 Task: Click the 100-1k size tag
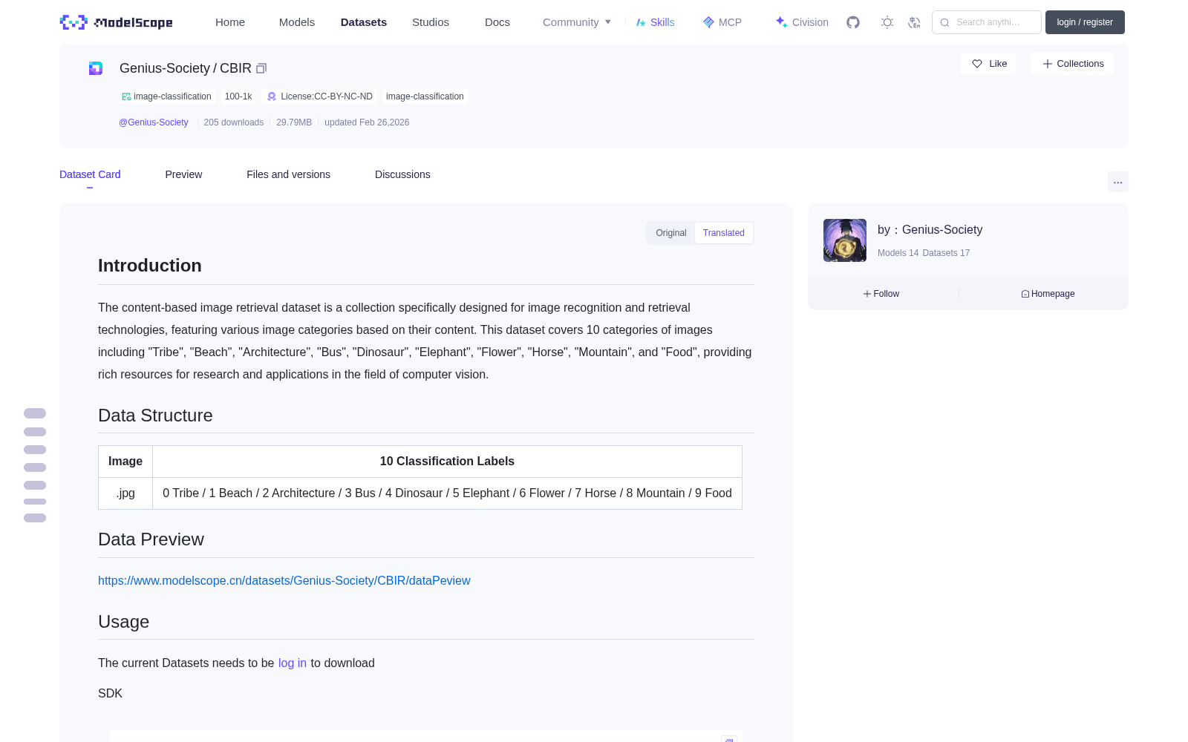pyautogui.click(x=238, y=96)
